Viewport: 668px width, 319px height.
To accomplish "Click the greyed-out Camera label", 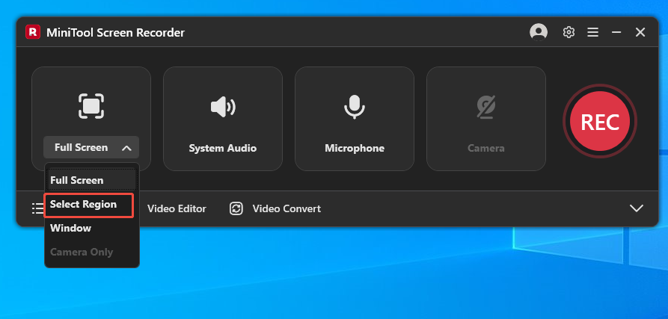I will point(486,148).
